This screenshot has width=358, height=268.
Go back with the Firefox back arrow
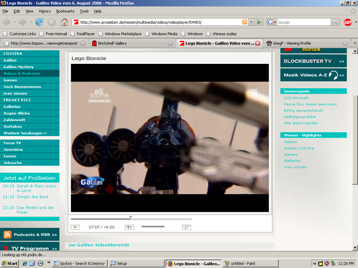(x=6, y=22)
